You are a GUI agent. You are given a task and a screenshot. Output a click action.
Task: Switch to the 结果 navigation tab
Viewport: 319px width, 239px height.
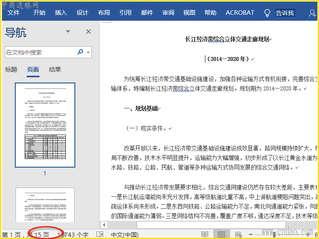pos(55,69)
